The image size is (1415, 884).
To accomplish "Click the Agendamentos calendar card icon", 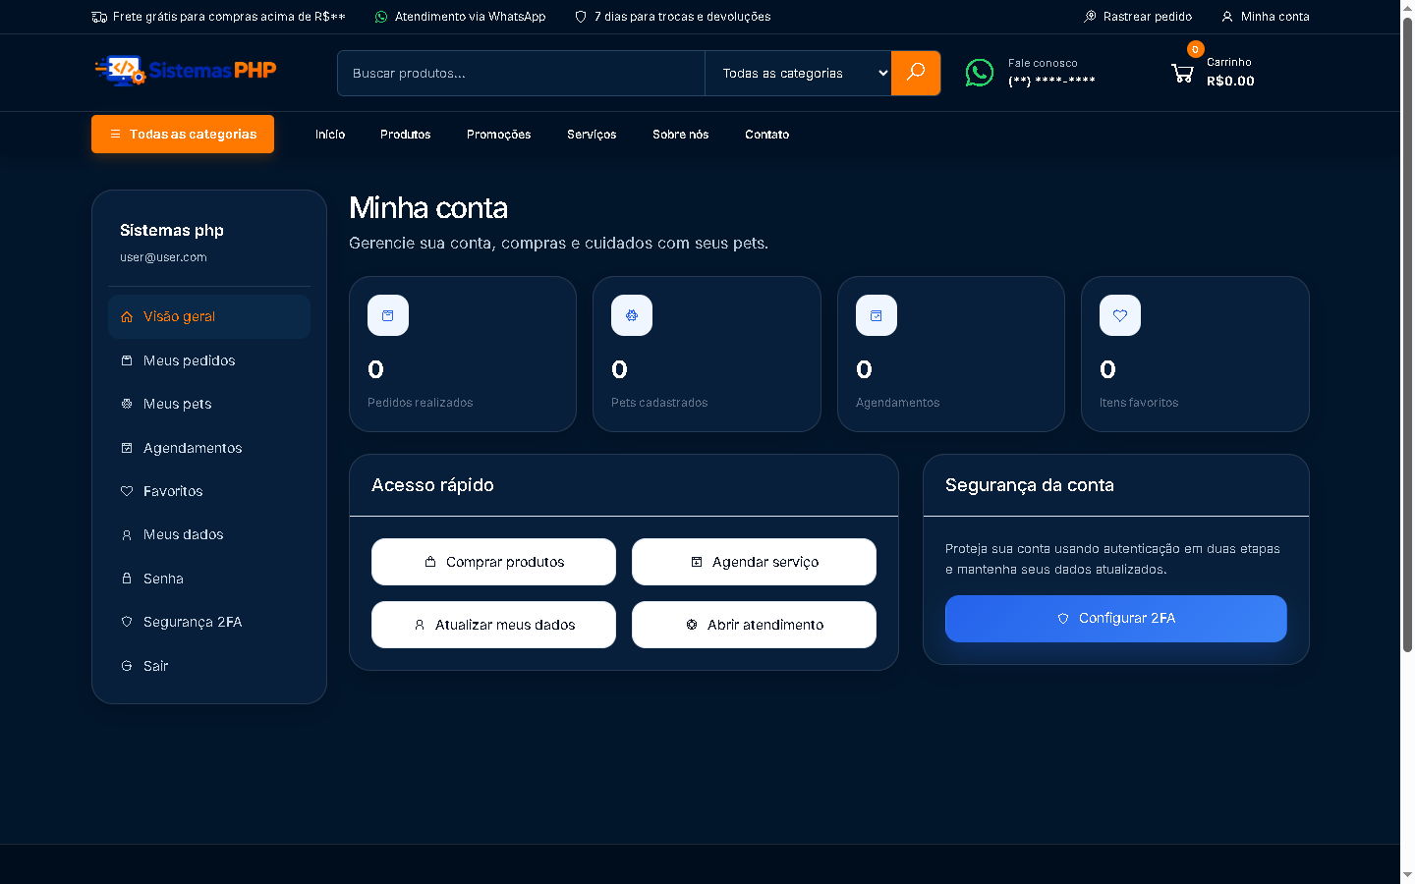I will (x=877, y=315).
